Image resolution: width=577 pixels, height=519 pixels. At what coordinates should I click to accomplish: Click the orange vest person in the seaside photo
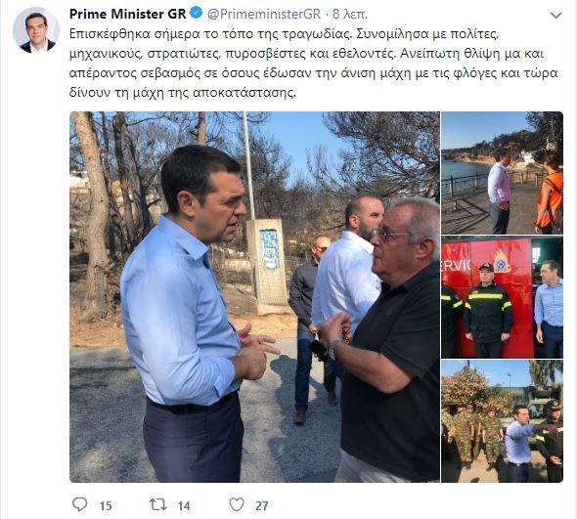pos(550,195)
